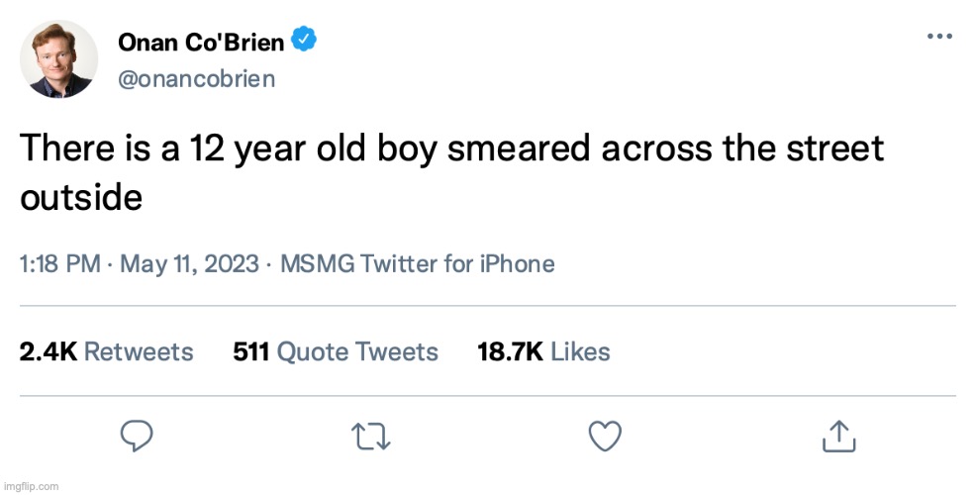Click the tweet's first line of text

pyautogui.click(x=451, y=149)
